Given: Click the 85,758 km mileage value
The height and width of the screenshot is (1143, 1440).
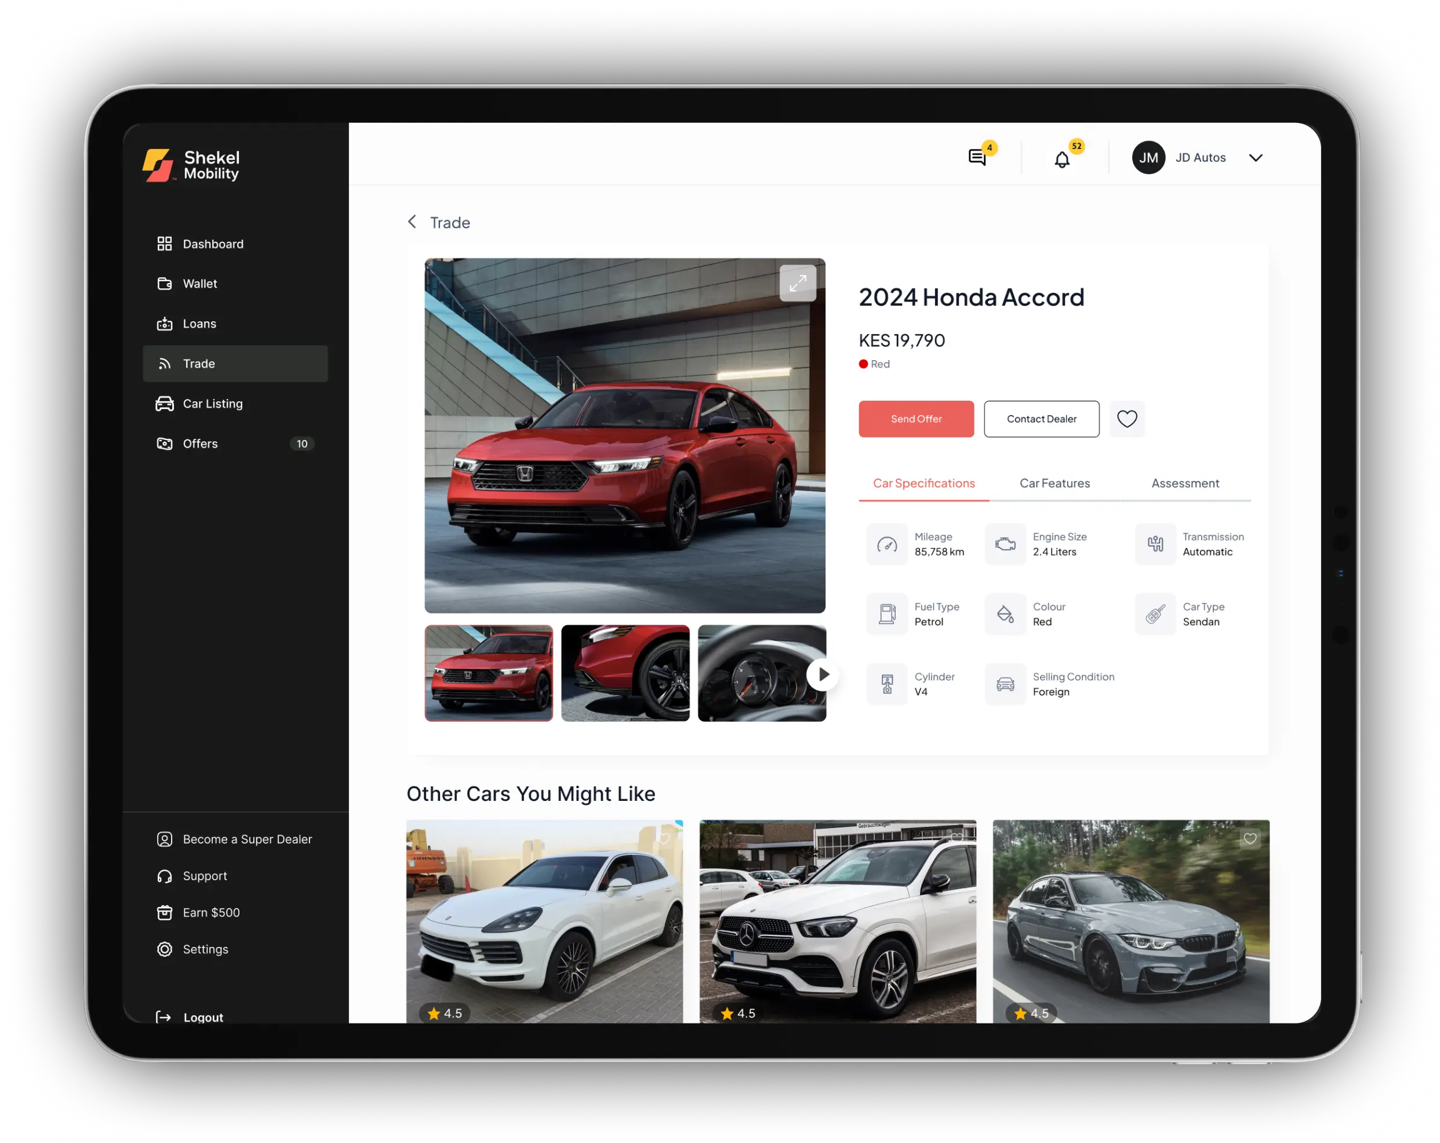Looking at the screenshot, I should pyautogui.click(x=939, y=552).
